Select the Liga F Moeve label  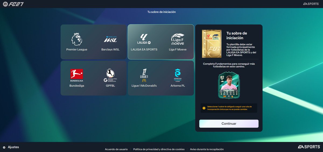tap(178, 50)
